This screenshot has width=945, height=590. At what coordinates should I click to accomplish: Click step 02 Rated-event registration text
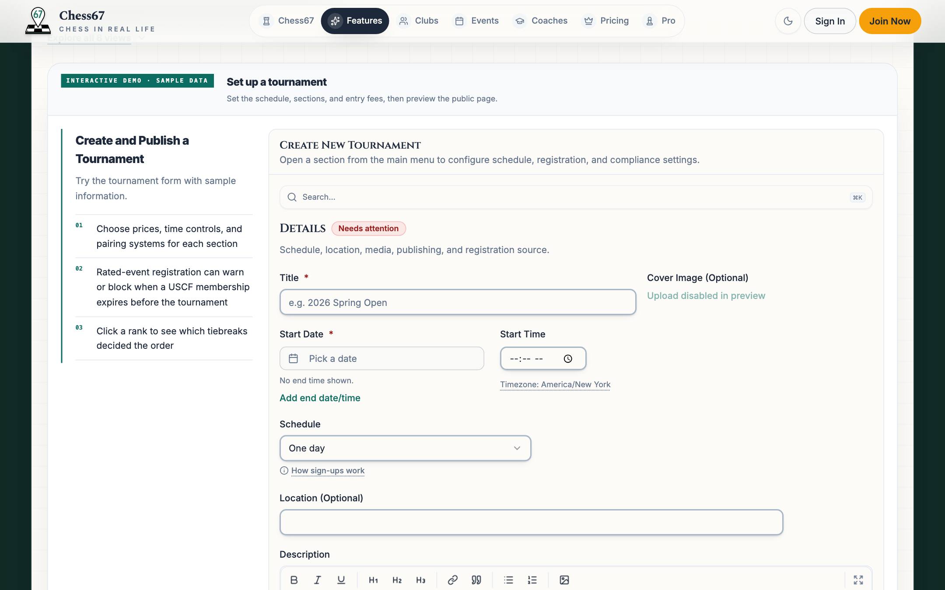coord(173,287)
